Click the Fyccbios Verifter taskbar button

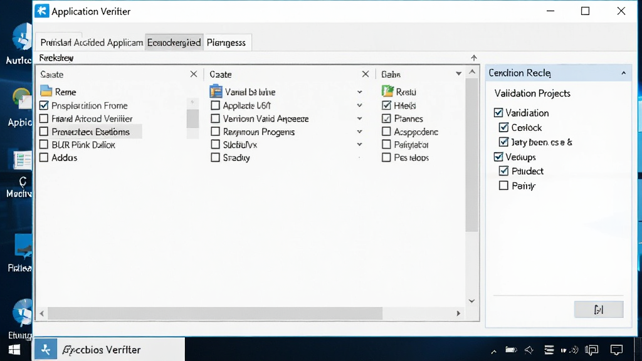point(110,350)
